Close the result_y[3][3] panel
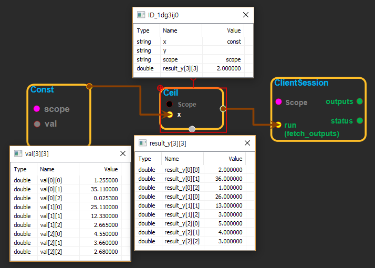The image size is (375, 268). [x=246, y=143]
